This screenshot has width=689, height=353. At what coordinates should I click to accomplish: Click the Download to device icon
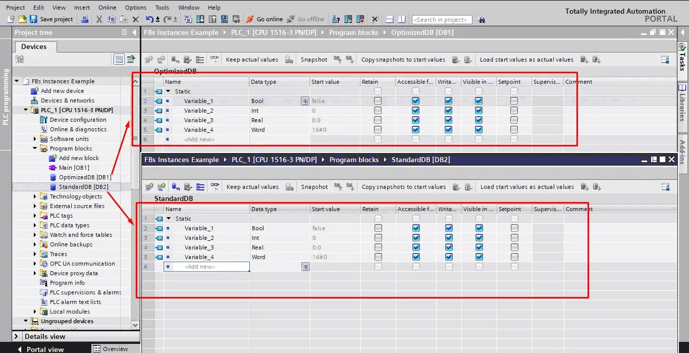click(200, 19)
